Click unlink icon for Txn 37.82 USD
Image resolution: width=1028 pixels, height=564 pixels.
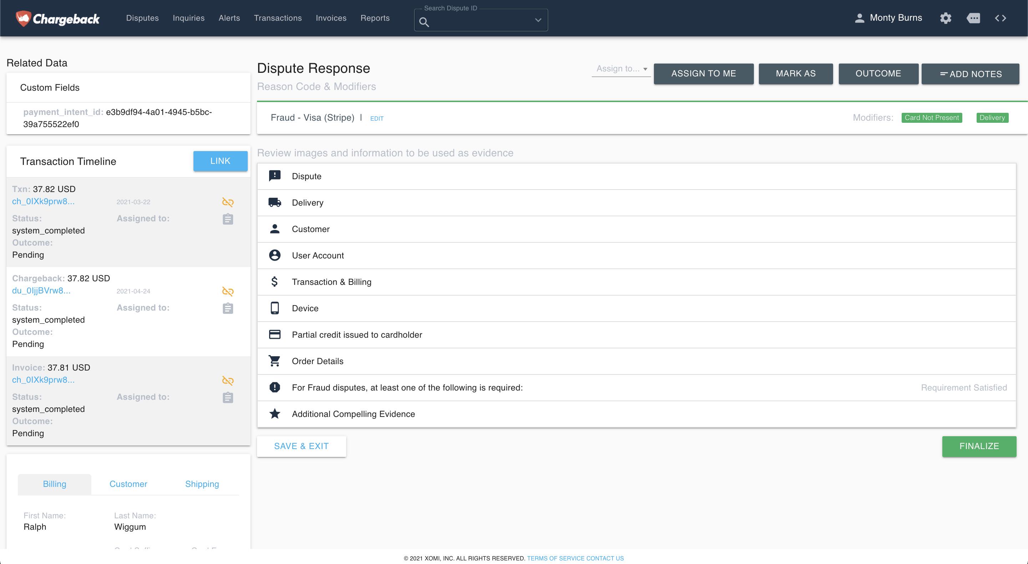coord(228,202)
